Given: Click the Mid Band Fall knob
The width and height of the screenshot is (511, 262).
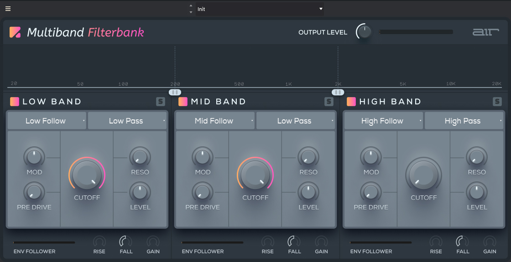Looking at the screenshot, I should point(295,241).
